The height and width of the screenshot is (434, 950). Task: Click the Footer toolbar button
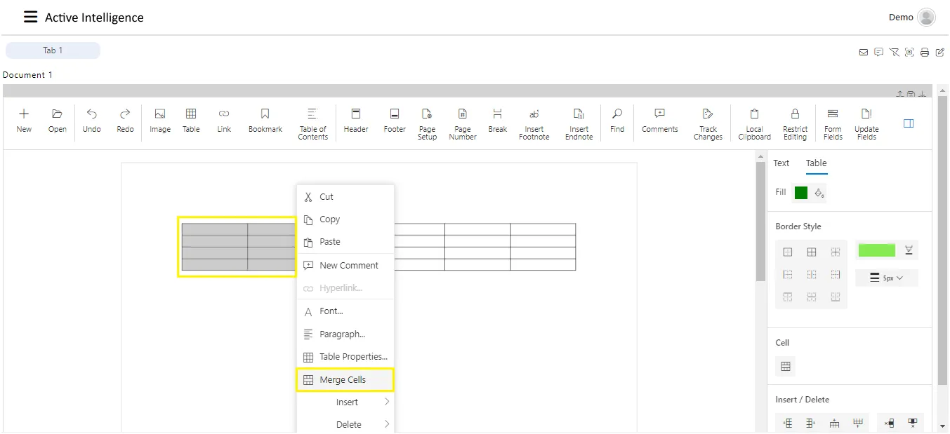pyautogui.click(x=395, y=120)
